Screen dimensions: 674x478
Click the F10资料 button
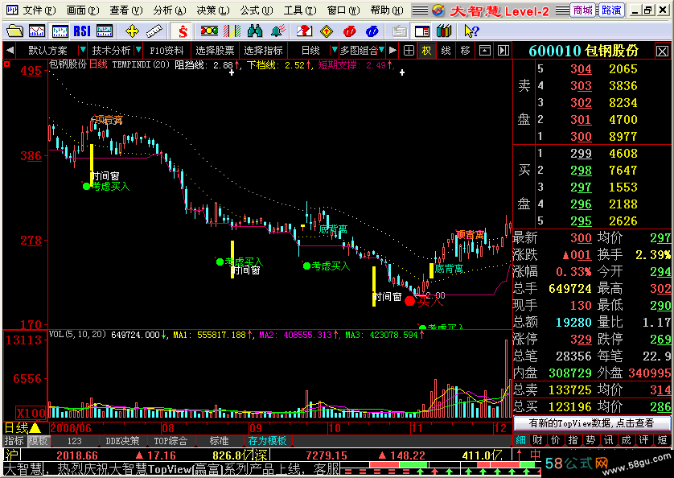[x=166, y=51]
